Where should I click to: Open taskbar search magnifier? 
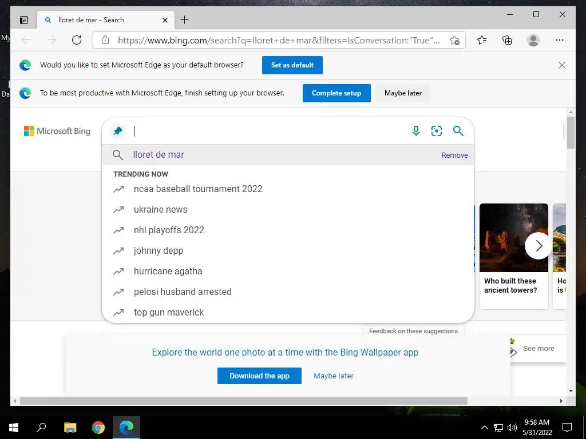pyautogui.click(x=41, y=428)
